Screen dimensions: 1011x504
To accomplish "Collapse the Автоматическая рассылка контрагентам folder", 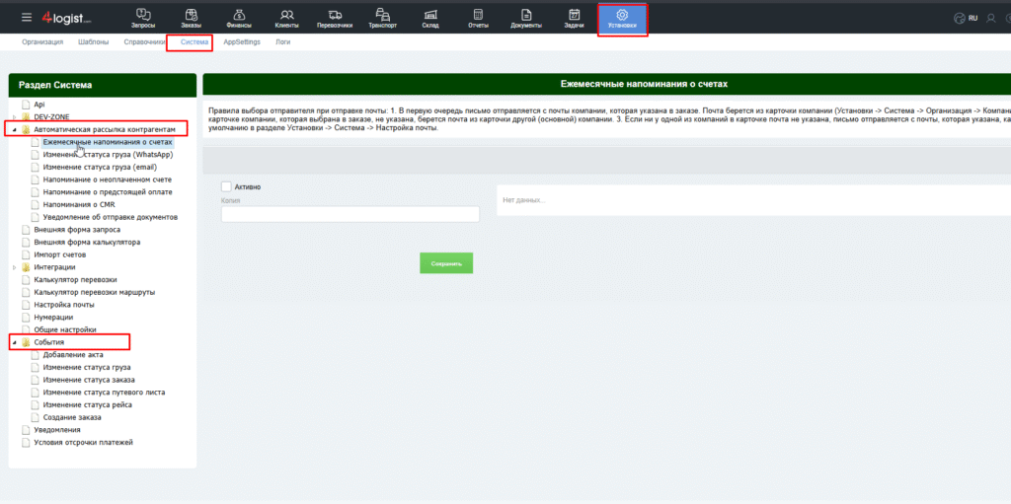I will pos(14,129).
